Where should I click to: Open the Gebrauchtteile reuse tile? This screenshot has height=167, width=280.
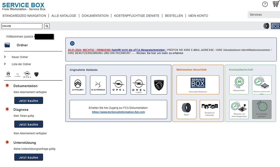coord(239,85)
